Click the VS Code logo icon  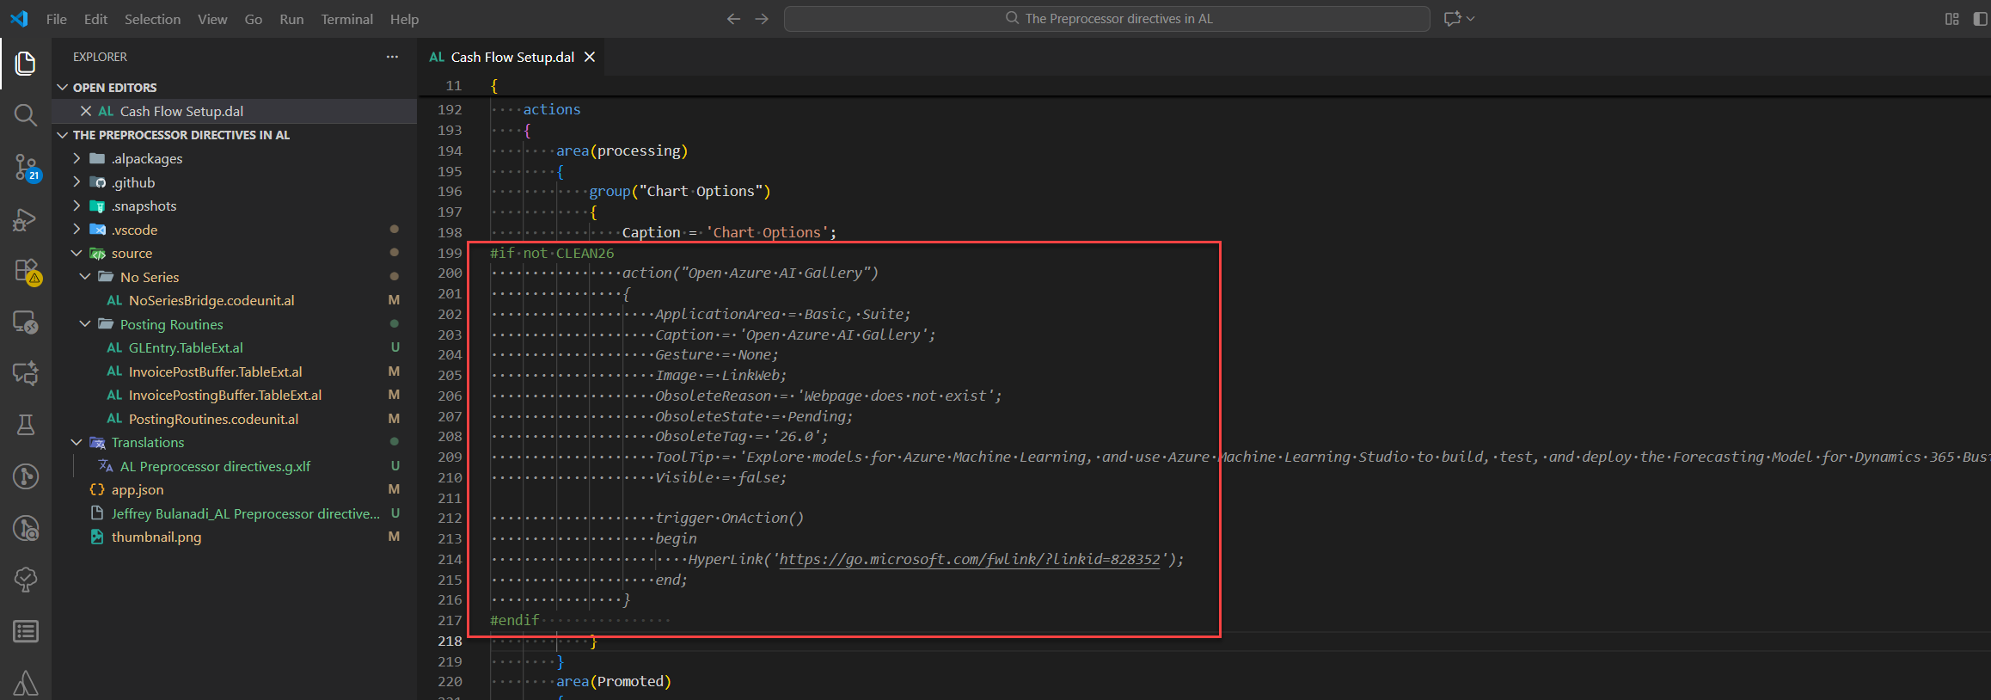pos(19,18)
